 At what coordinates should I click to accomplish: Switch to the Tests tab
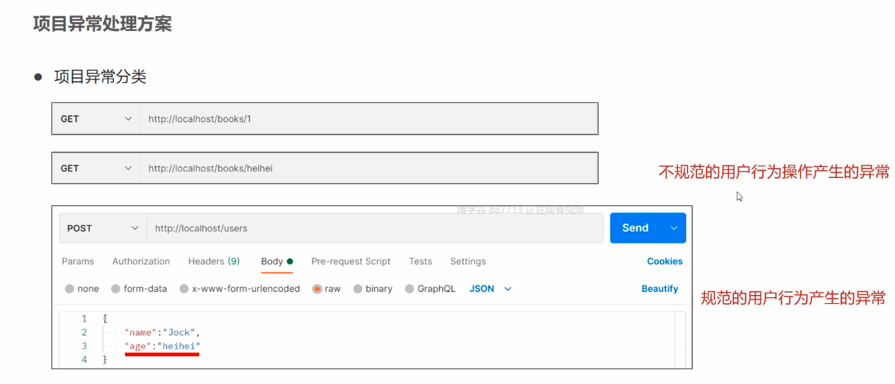click(x=421, y=261)
